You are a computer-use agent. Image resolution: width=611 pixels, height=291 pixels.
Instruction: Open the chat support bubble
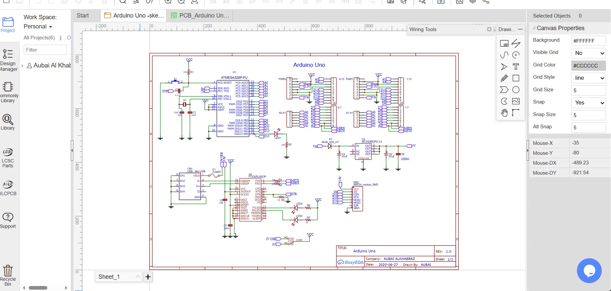pyautogui.click(x=589, y=270)
